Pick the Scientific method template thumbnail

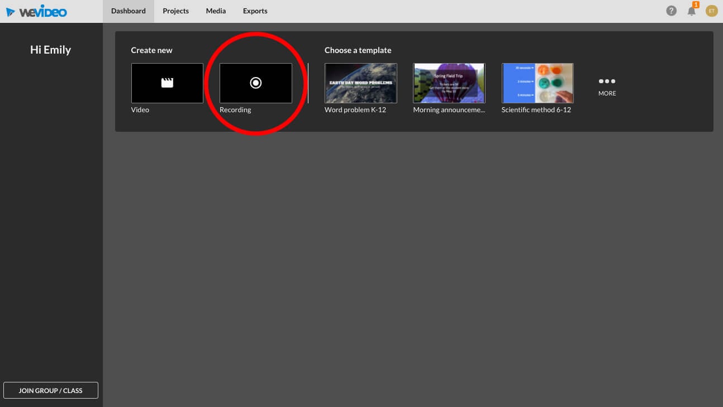[537, 83]
